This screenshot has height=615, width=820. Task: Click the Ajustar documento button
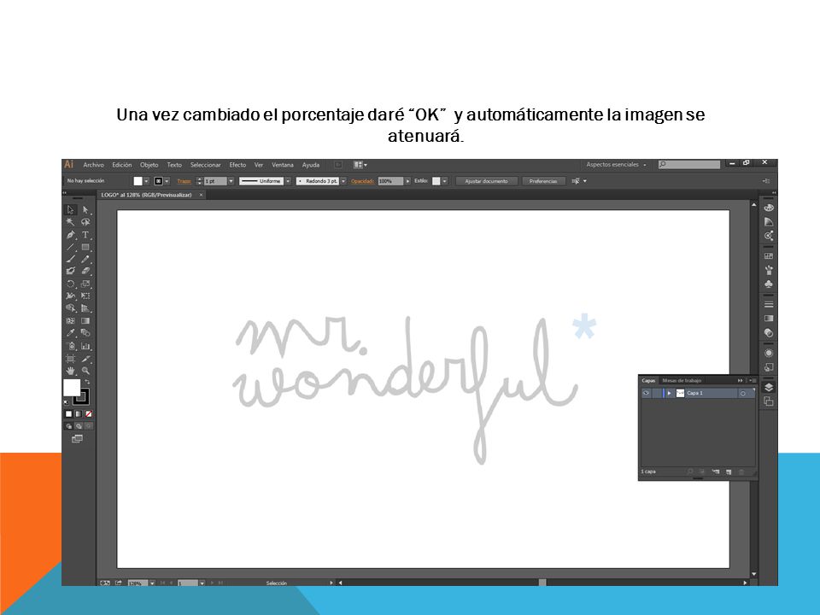(x=486, y=181)
